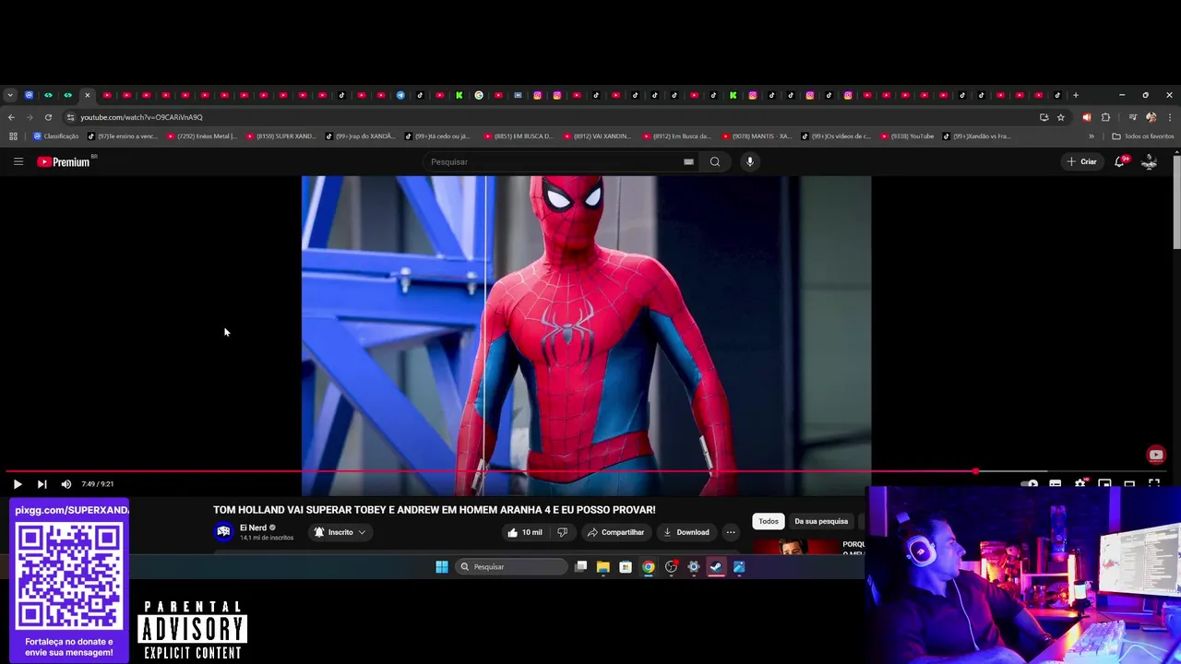
Task: Toggle the video autoplay switch
Action: [x=1031, y=483]
